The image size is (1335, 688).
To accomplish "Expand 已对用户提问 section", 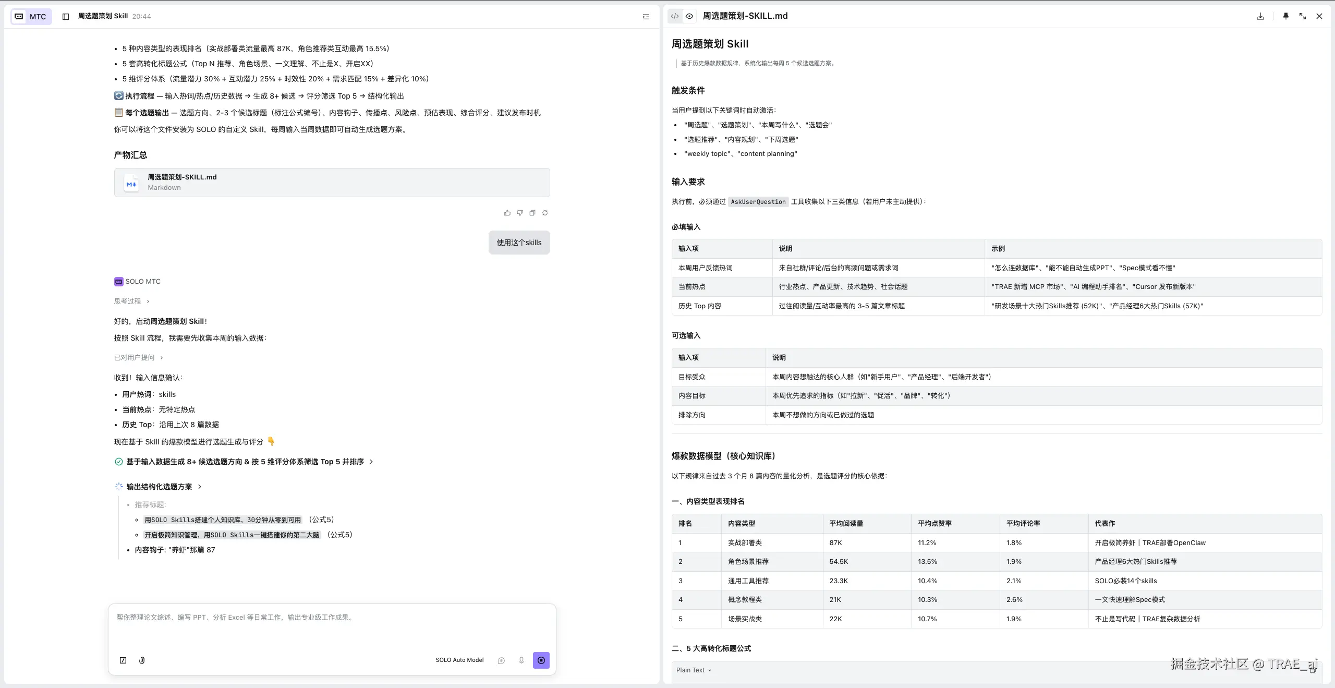I will click(139, 358).
